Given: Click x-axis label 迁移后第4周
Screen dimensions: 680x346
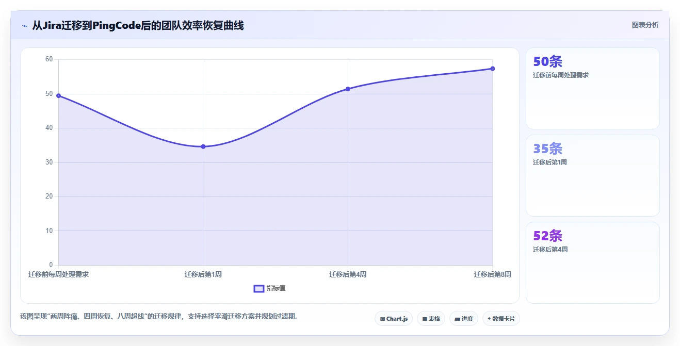Looking at the screenshot, I should click(x=348, y=274).
